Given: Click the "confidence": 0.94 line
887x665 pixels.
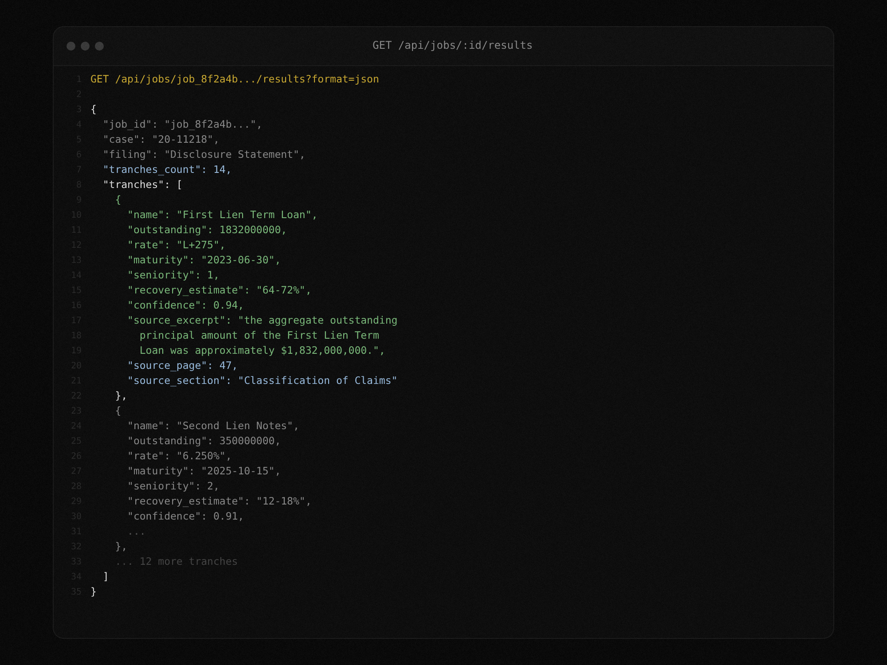Looking at the screenshot, I should pos(186,305).
